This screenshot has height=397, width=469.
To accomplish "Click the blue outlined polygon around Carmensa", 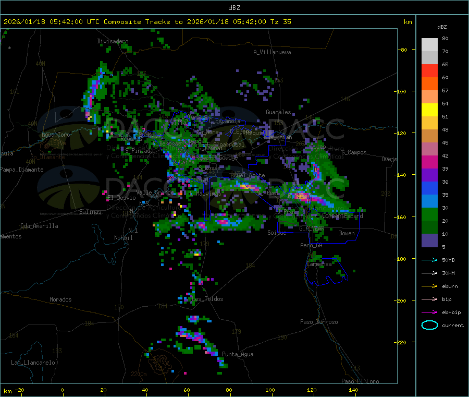I will click(x=326, y=271).
